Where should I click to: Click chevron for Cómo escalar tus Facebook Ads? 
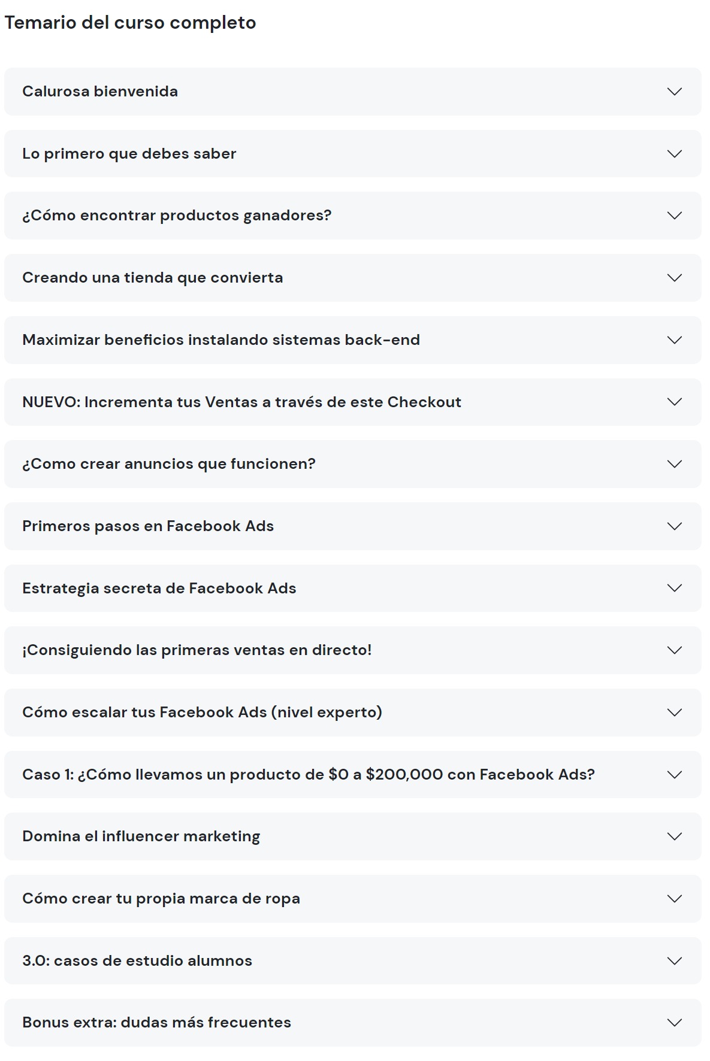click(x=674, y=713)
